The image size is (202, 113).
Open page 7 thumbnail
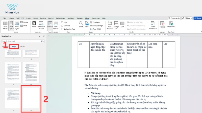pos(13,53)
